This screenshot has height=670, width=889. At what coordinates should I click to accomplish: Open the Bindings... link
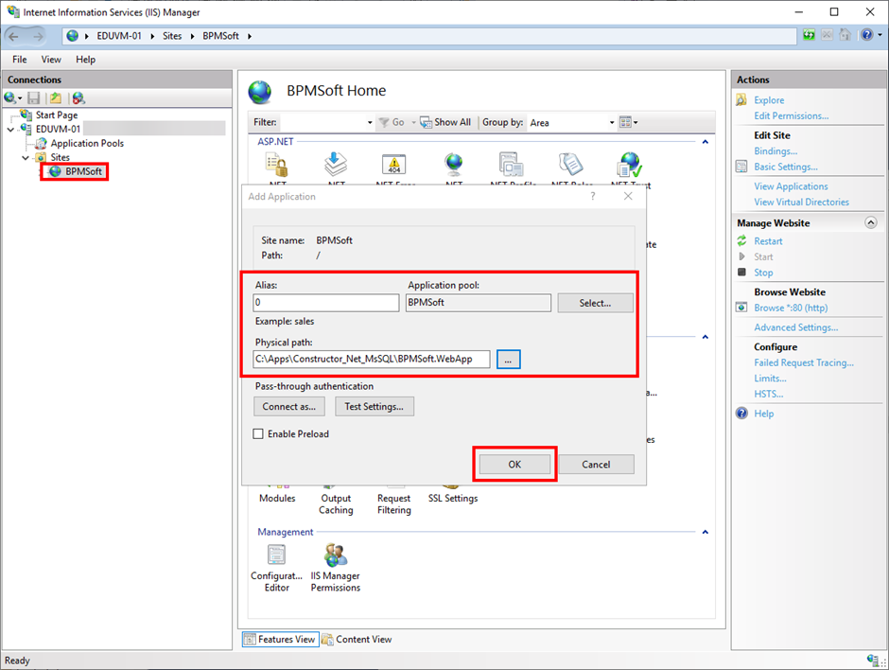[776, 150]
